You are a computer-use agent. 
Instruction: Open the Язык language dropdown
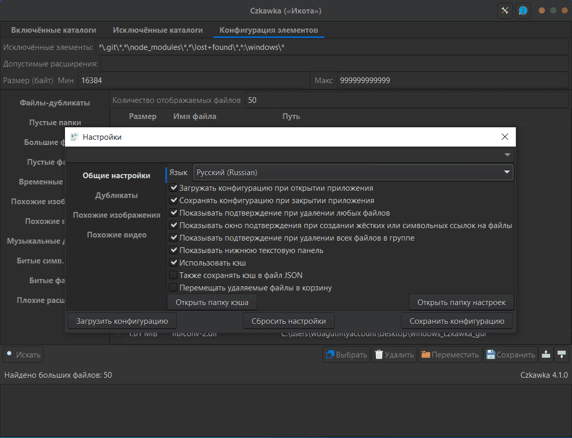[353, 172]
